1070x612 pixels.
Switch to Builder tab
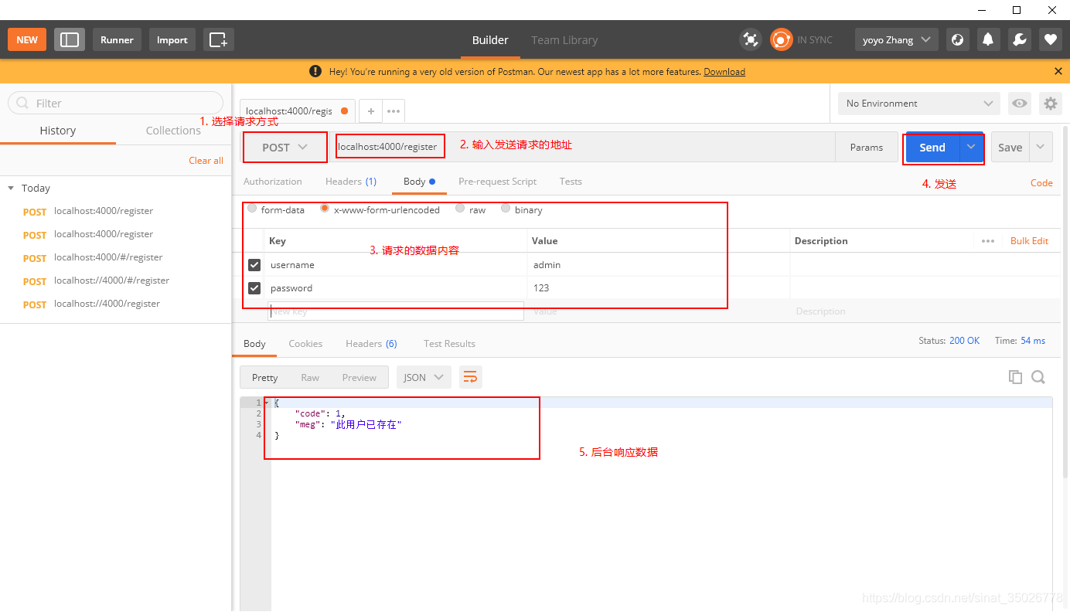(x=490, y=40)
